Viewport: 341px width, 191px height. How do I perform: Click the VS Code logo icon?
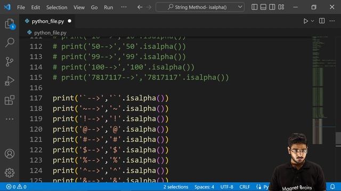[7, 7]
